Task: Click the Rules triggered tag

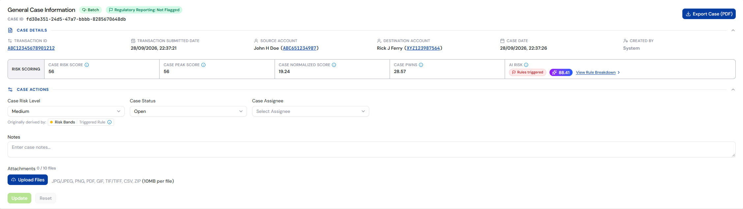Action: [527, 72]
